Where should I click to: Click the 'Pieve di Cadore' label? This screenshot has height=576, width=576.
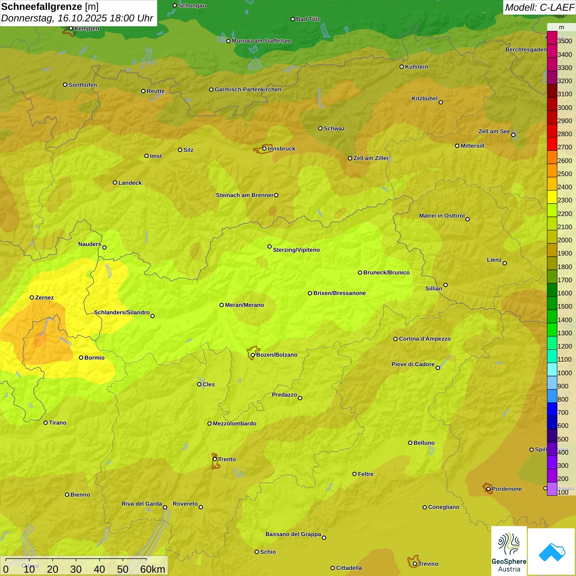click(x=413, y=364)
